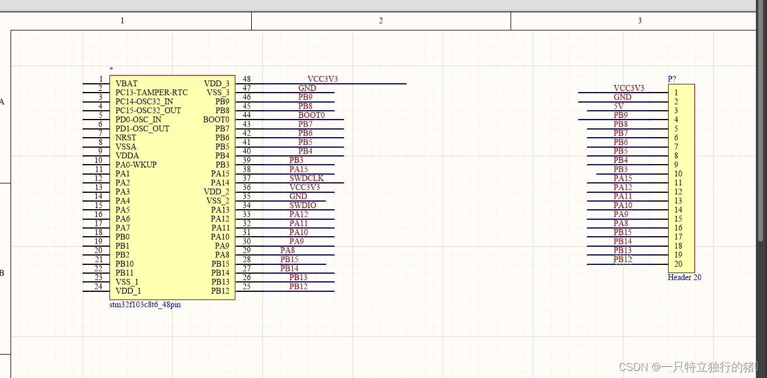Click the PA1 pin name on MCU
This screenshot has height=378, width=767.
[x=122, y=174]
